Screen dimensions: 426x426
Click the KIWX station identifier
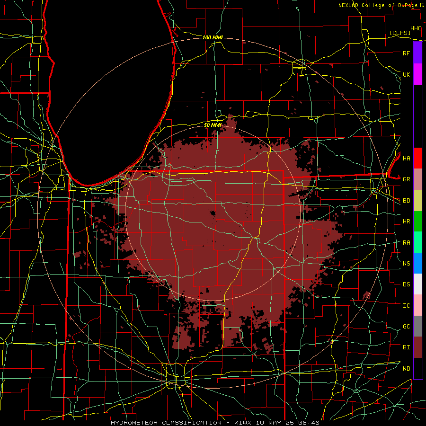coord(243,423)
